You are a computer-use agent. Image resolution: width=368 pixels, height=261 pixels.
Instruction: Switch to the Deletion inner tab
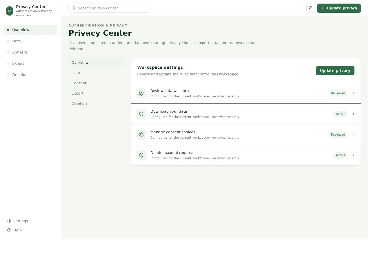(x=97, y=103)
